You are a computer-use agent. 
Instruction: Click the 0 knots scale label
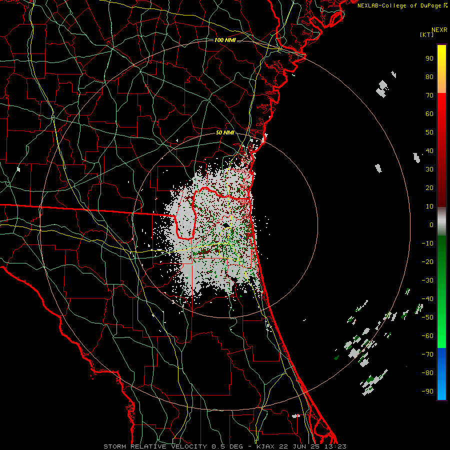point(431,224)
